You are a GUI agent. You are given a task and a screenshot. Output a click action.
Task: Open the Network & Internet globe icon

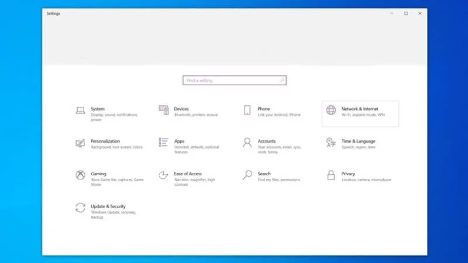pyautogui.click(x=331, y=110)
